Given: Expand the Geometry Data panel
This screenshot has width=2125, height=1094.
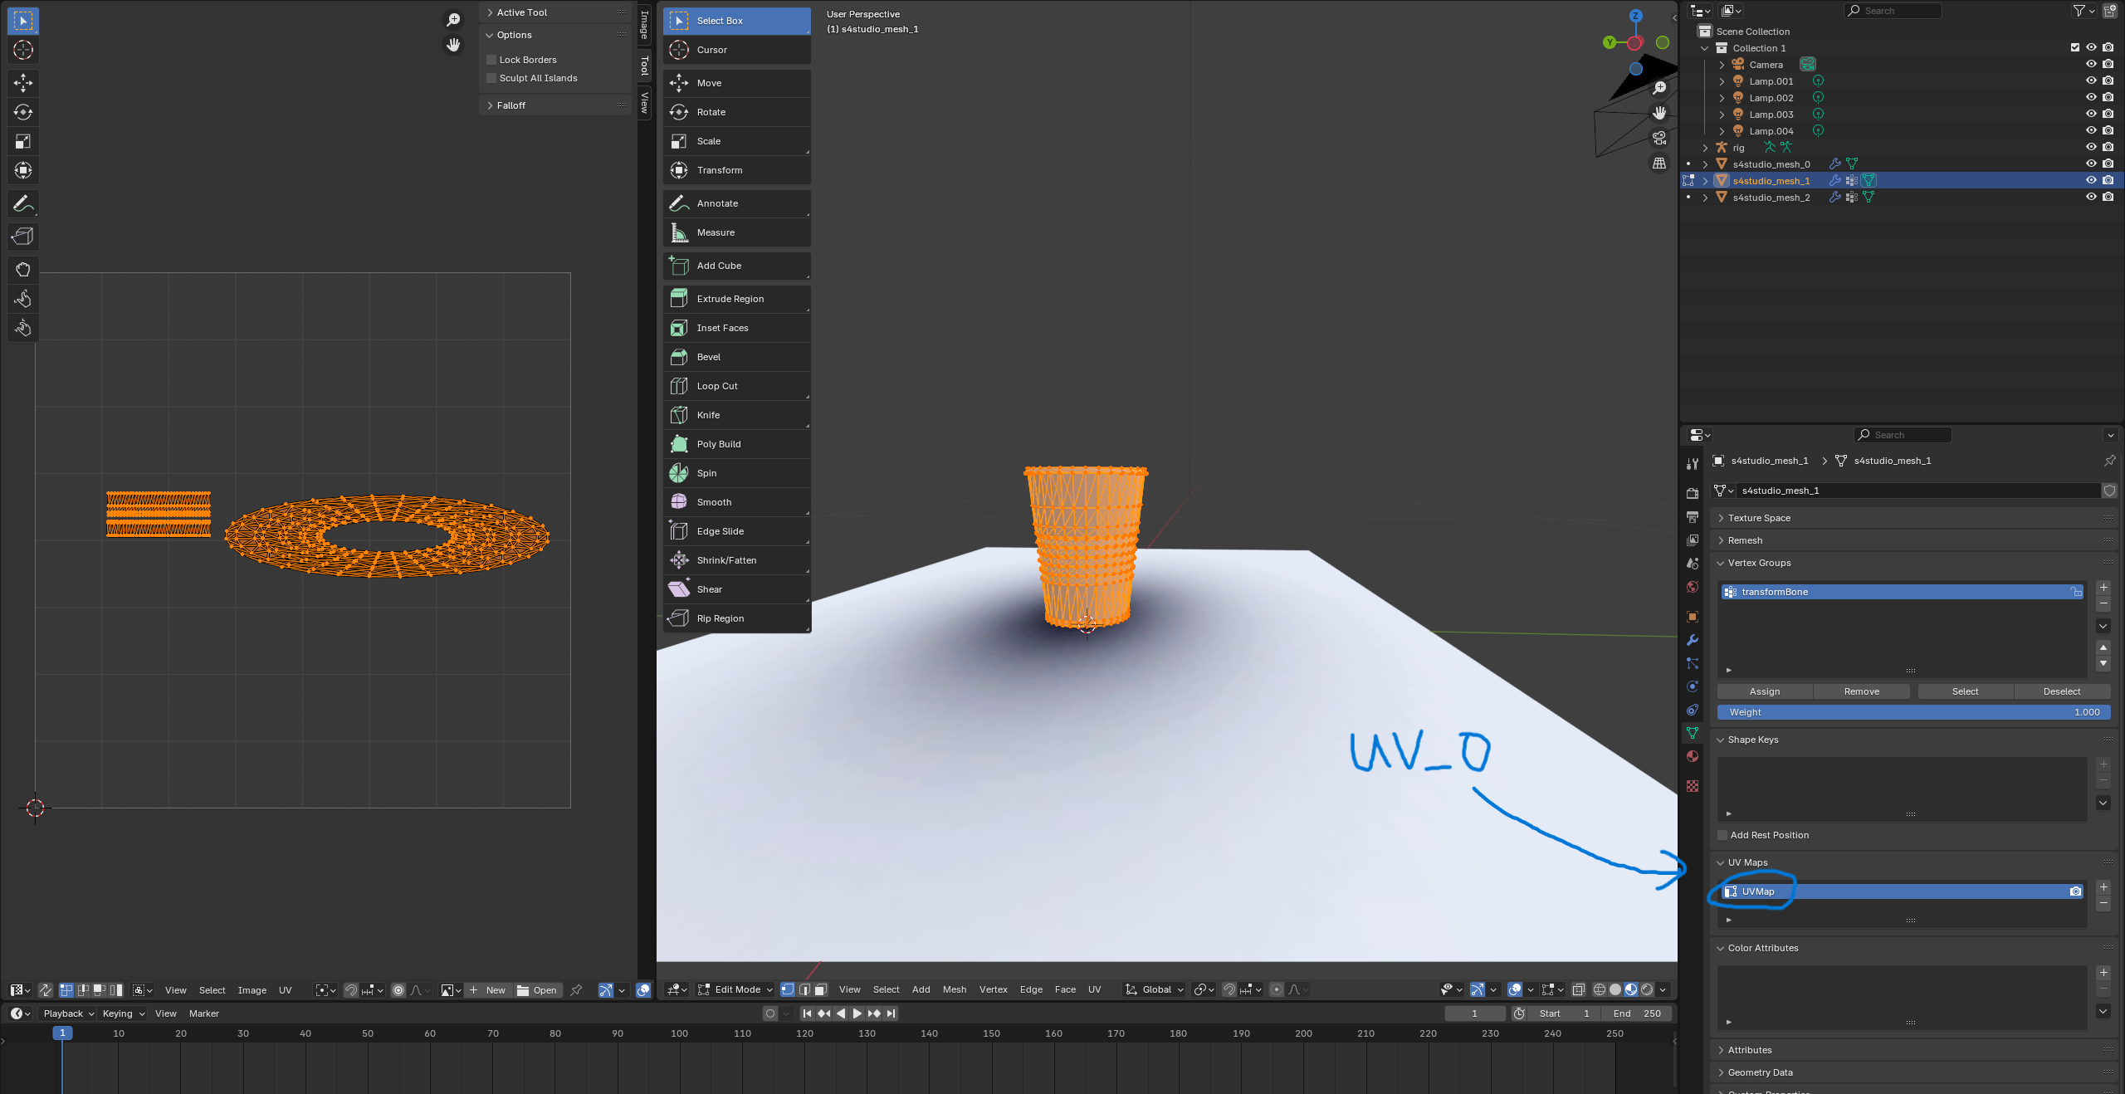Looking at the screenshot, I should [x=1760, y=1072].
